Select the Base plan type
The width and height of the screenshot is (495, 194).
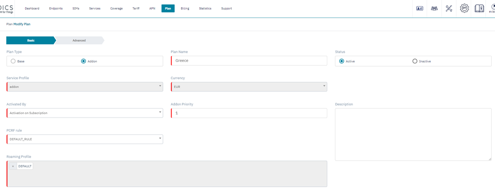click(13, 61)
